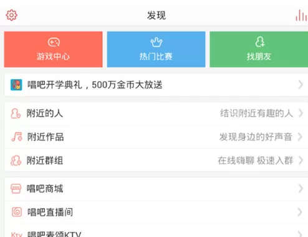Open 附近的人 list entry
Image resolution: width=308 pixels, height=237 pixels.
pyautogui.click(x=156, y=114)
